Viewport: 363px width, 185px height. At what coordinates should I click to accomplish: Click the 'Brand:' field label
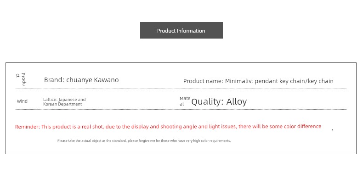pos(54,80)
